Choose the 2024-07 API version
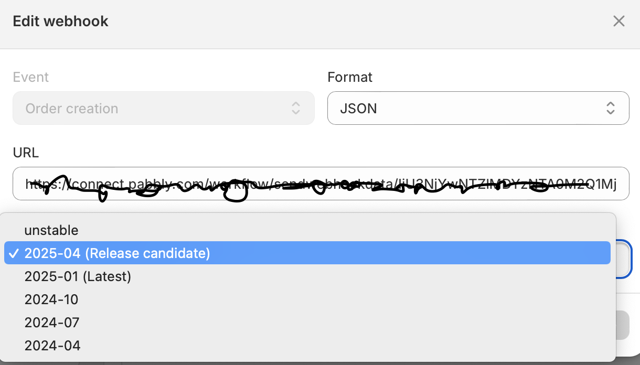The image size is (640, 365). tap(52, 323)
